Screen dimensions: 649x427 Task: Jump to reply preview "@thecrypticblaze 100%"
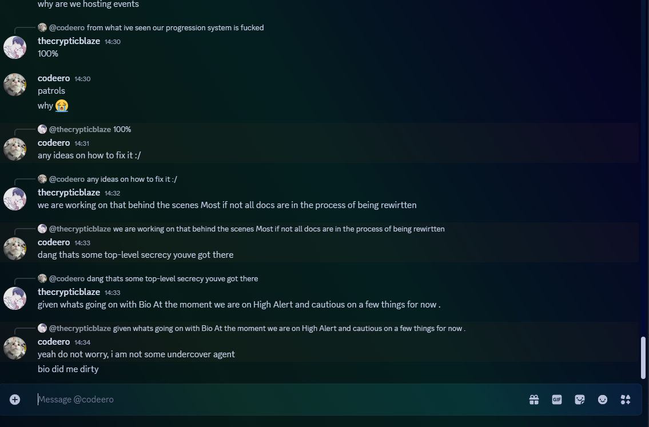[90, 130]
